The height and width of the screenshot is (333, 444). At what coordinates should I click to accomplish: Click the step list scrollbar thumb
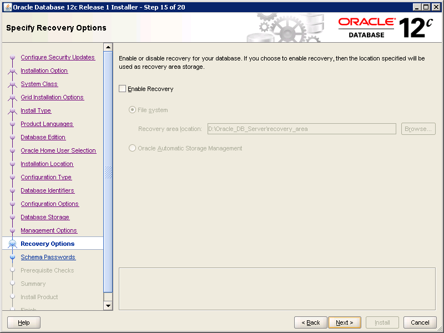point(108,172)
